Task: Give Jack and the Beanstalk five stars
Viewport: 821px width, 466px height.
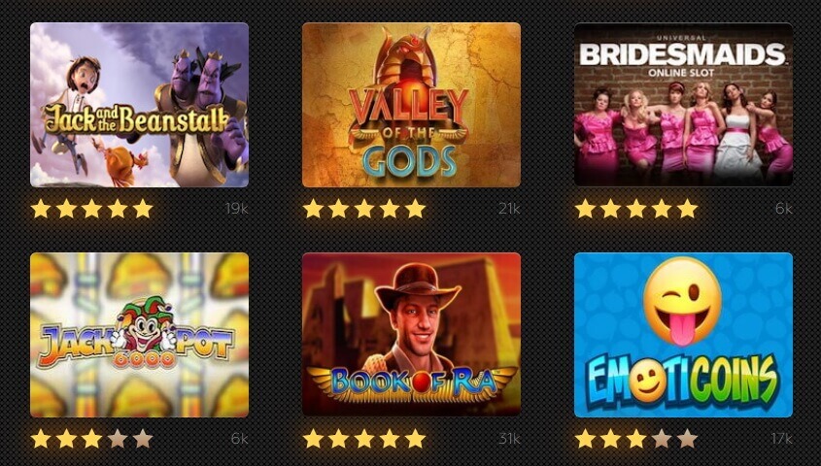Action: click(143, 209)
